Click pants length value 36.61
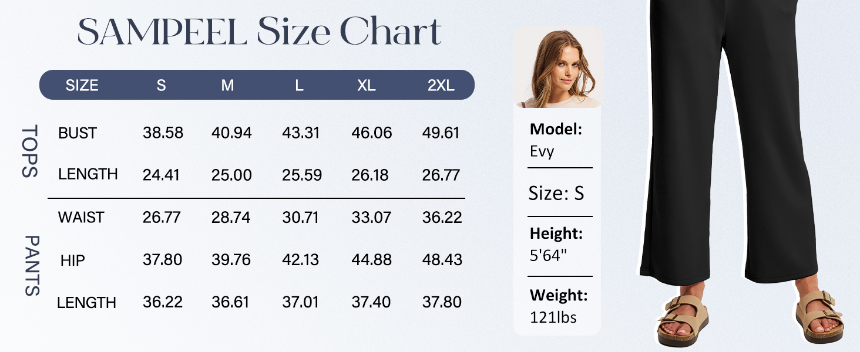The width and height of the screenshot is (860, 352). tap(230, 303)
